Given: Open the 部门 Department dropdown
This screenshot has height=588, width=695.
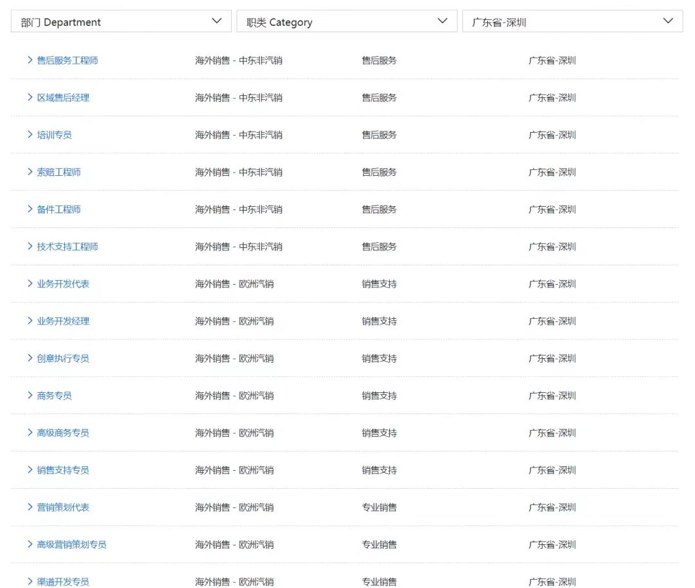Looking at the screenshot, I should [121, 22].
